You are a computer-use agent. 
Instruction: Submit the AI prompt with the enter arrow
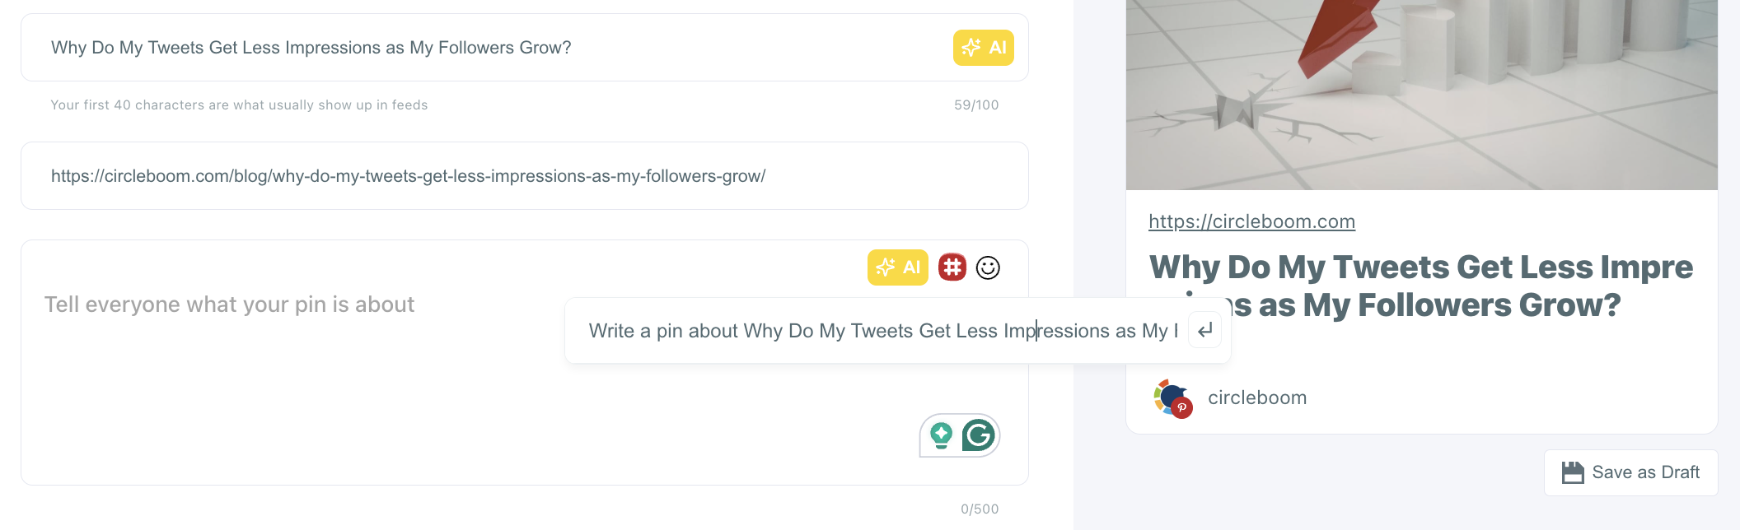tap(1204, 331)
